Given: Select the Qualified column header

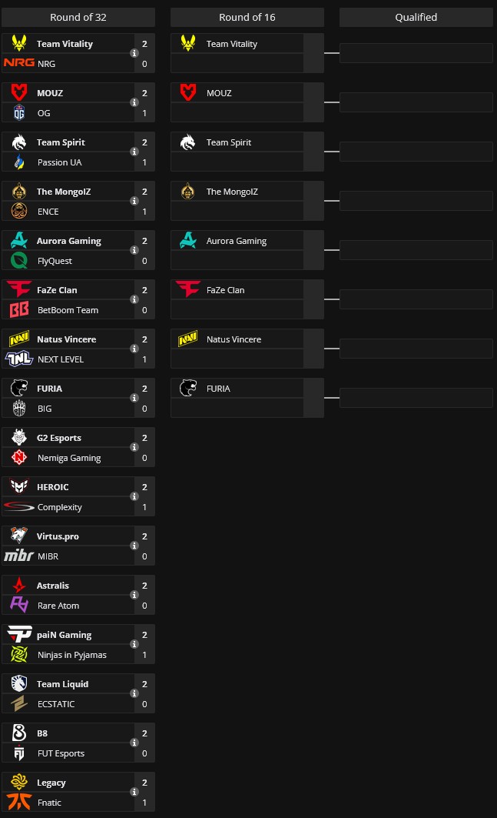Looking at the screenshot, I should click(416, 17).
